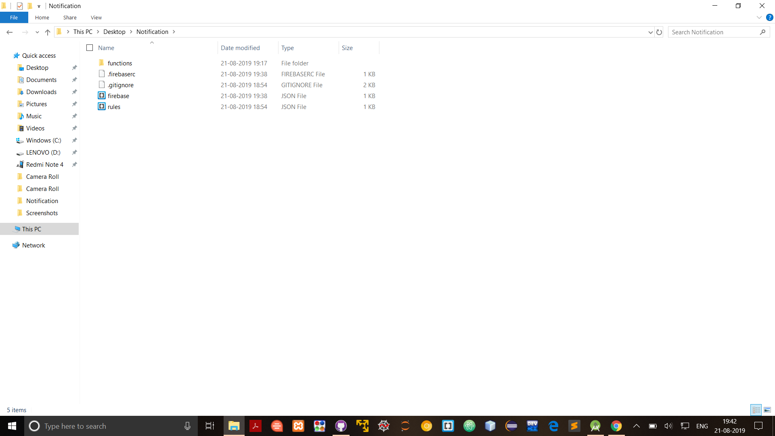Toggle the checkbox next to Name column
The height and width of the screenshot is (436, 775).
click(x=90, y=48)
